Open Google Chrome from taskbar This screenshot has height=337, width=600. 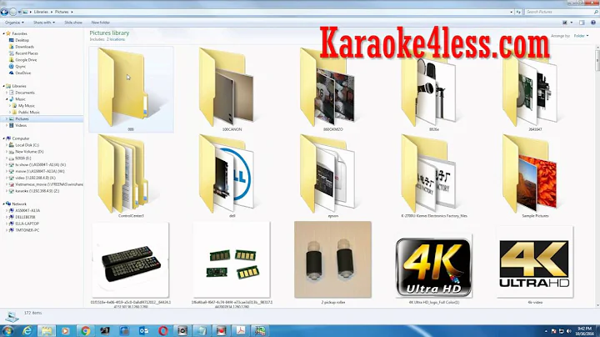(85, 330)
